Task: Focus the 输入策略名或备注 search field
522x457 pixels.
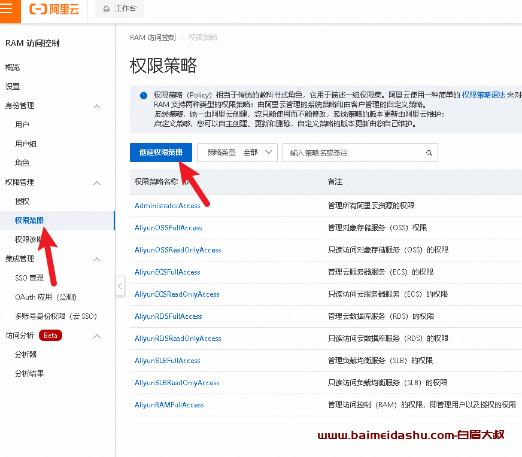Action: point(360,153)
